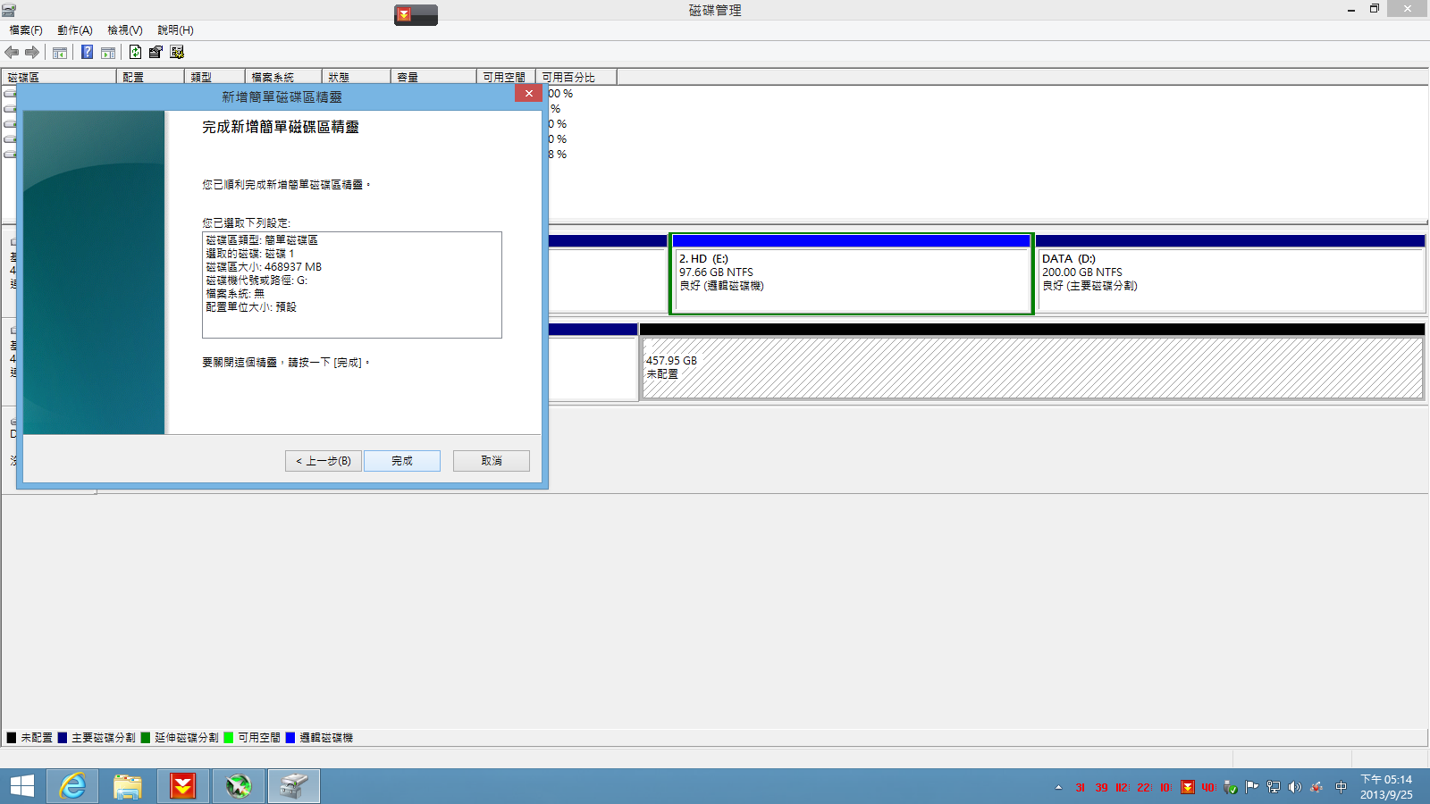Open the 動作(A) menu

75,30
